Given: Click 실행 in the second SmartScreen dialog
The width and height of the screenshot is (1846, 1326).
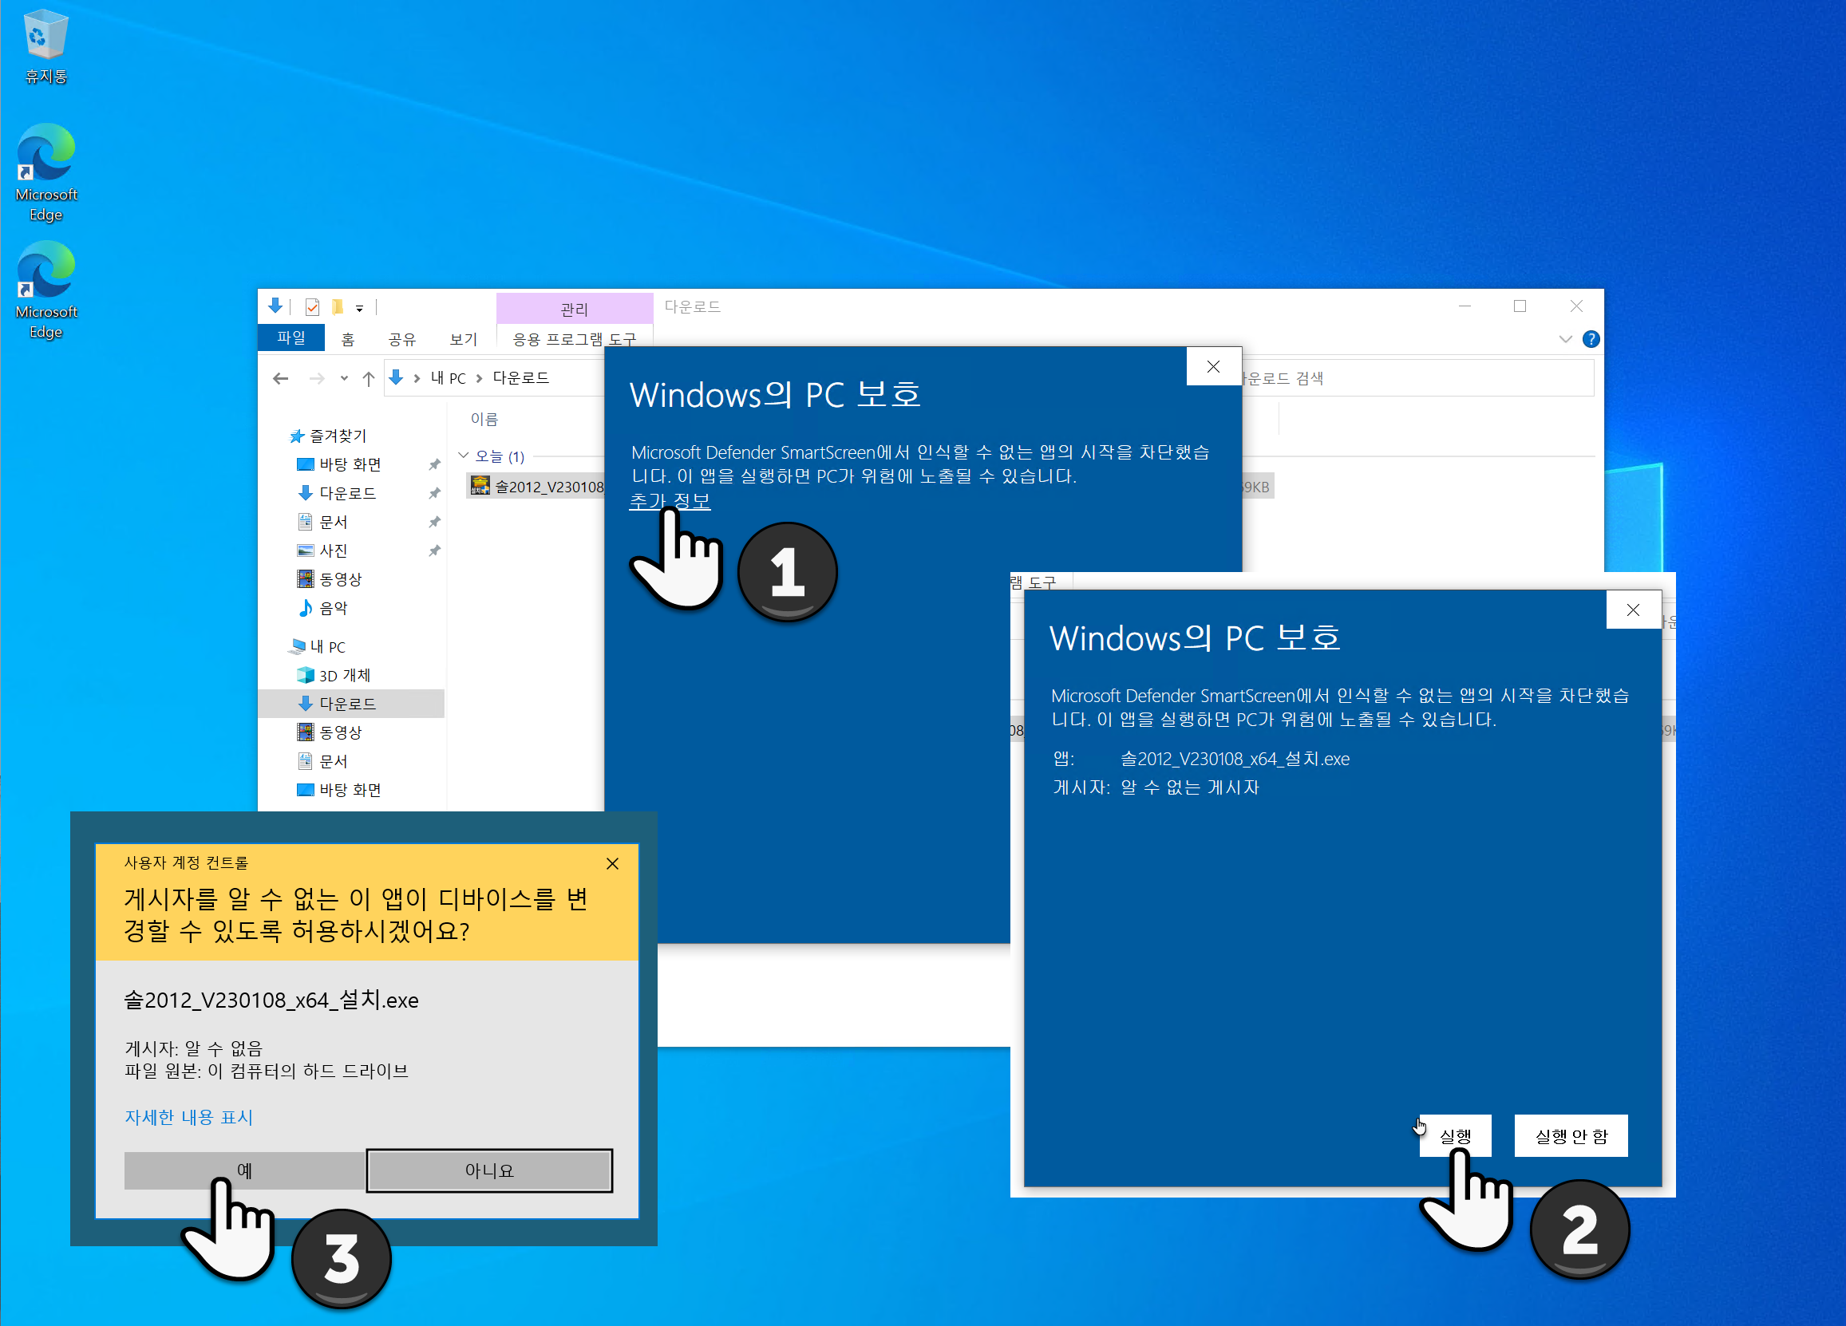Looking at the screenshot, I should click(x=1455, y=1135).
